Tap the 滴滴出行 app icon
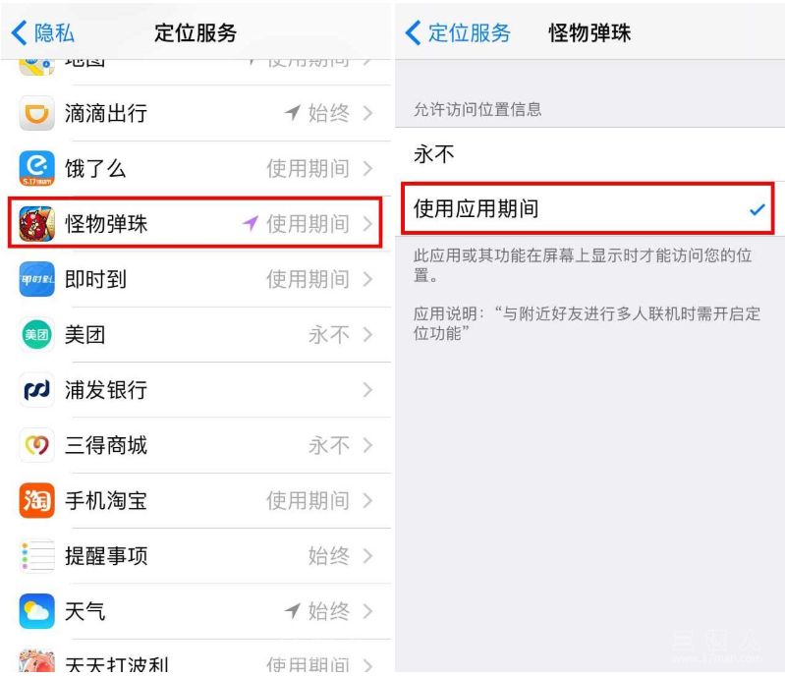Viewport: 785px width, 677px height. click(x=37, y=113)
